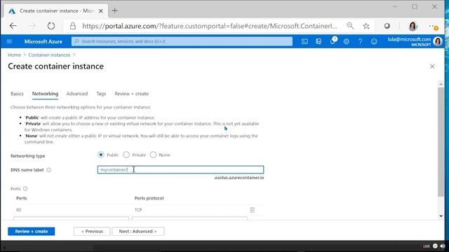Open the browser profile picture
449x252 pixels.
click(413, 26)
